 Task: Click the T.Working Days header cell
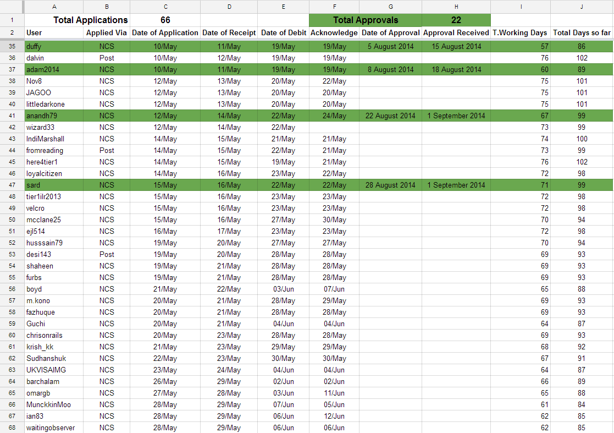point(520,33)
